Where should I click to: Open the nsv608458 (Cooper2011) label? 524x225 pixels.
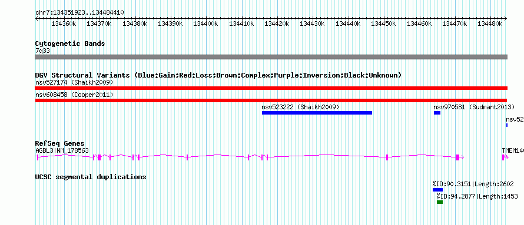coord(74,95)
